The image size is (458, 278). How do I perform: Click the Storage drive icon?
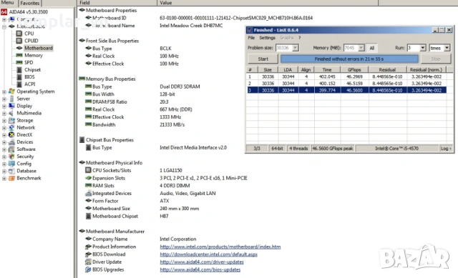[11, 120]
